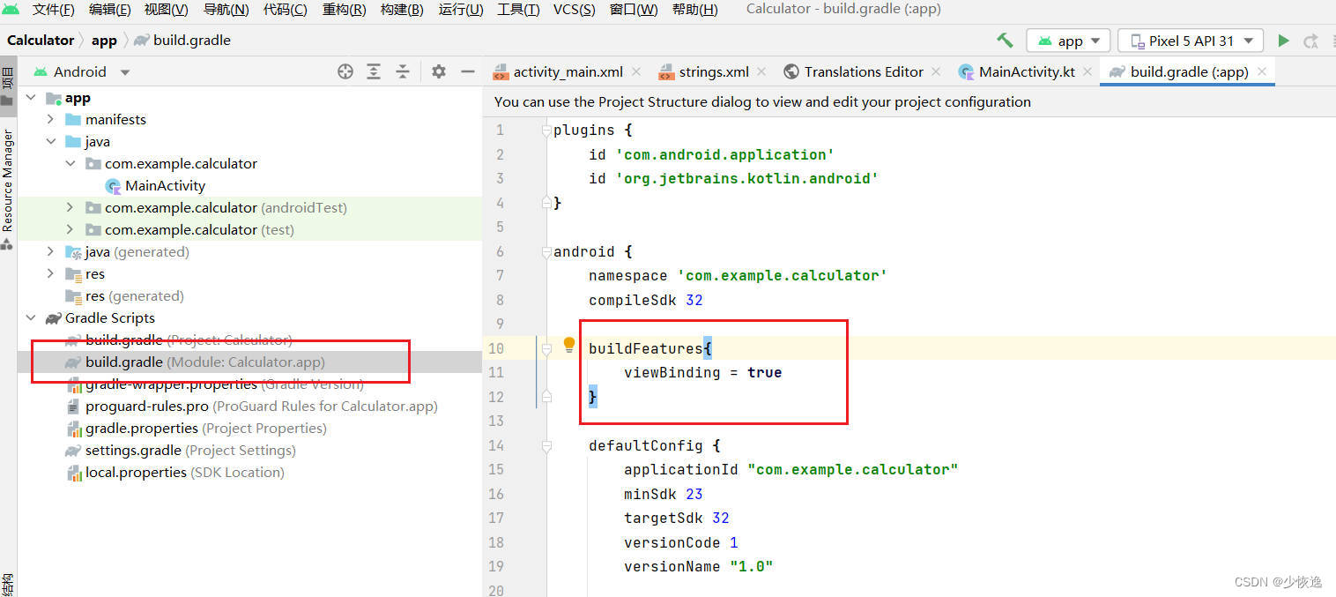Select gradle-wrapper.properties file
The height and width of the screenshot is (597, 1336).
224,384
